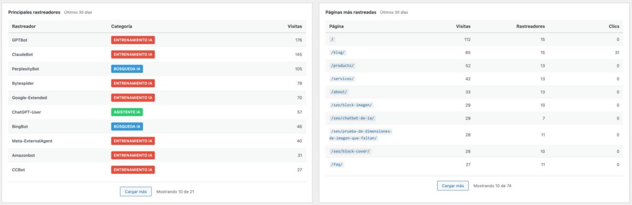
Task: Open the /seo/prueba-de-dimensiones-de-imagen-que-faltan/ path
Action: coord(361,135)
